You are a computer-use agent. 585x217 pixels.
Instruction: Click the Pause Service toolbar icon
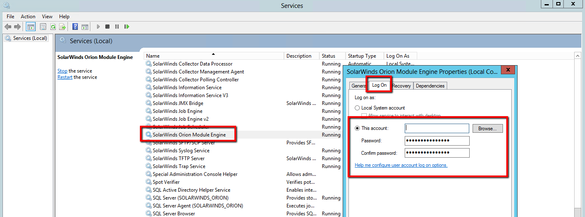point(117,27)
